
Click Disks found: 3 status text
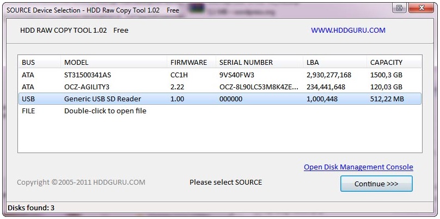pos(31,208)
